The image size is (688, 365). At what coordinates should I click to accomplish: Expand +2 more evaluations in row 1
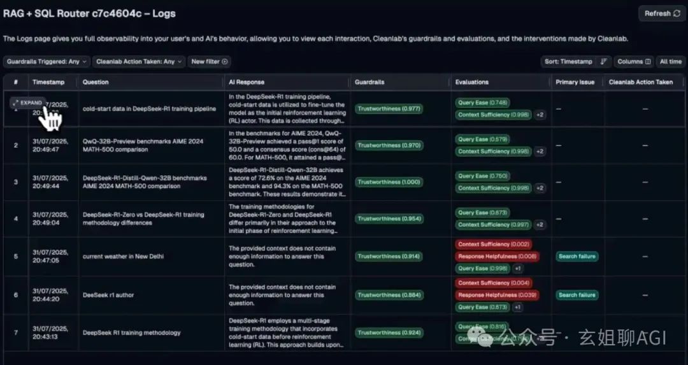point(540,115)
